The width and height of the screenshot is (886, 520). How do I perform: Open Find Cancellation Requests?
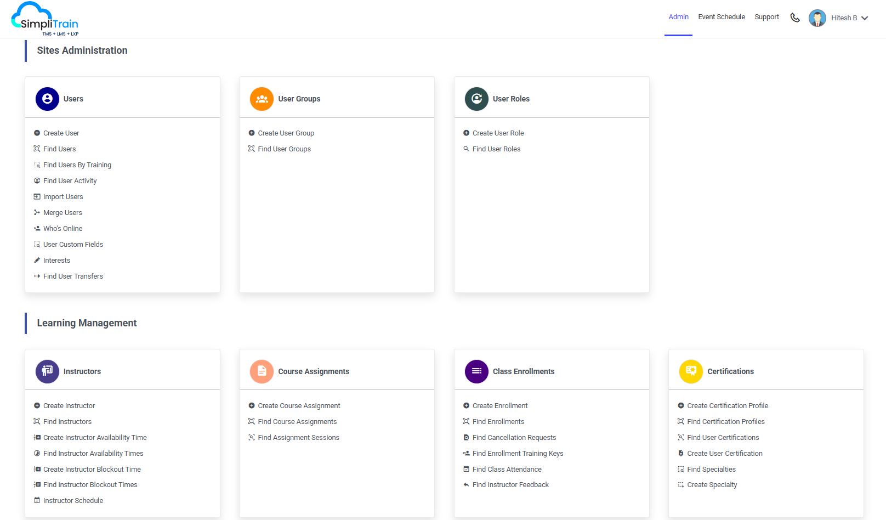(514, 438)
